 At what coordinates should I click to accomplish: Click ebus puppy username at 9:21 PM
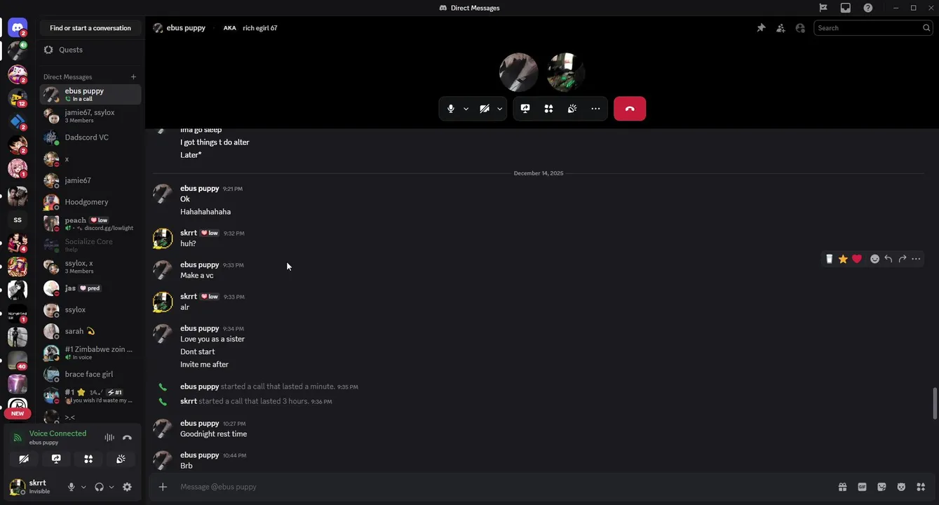coord(199,189)
